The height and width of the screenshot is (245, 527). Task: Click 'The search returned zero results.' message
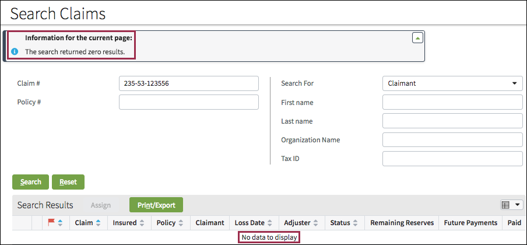coord(75,52)
